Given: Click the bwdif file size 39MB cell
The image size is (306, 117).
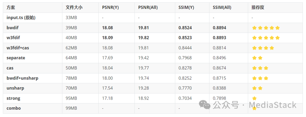Looking at the screenshot, I should tap(71, 28).
